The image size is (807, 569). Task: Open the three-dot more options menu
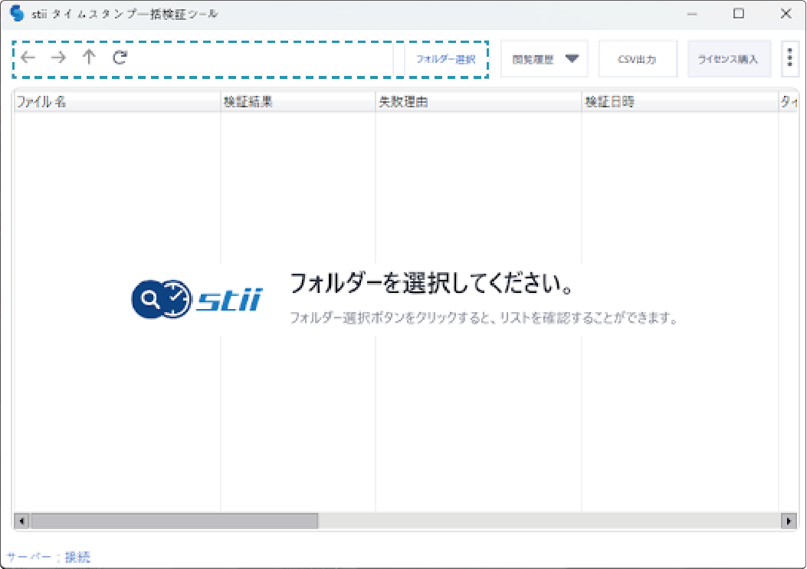790,59
